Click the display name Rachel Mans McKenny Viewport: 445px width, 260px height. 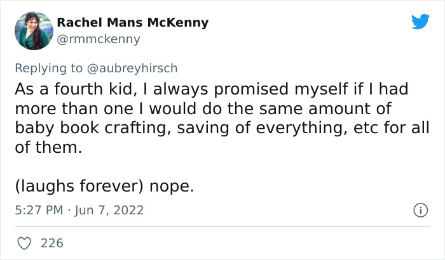pos(133,23)
